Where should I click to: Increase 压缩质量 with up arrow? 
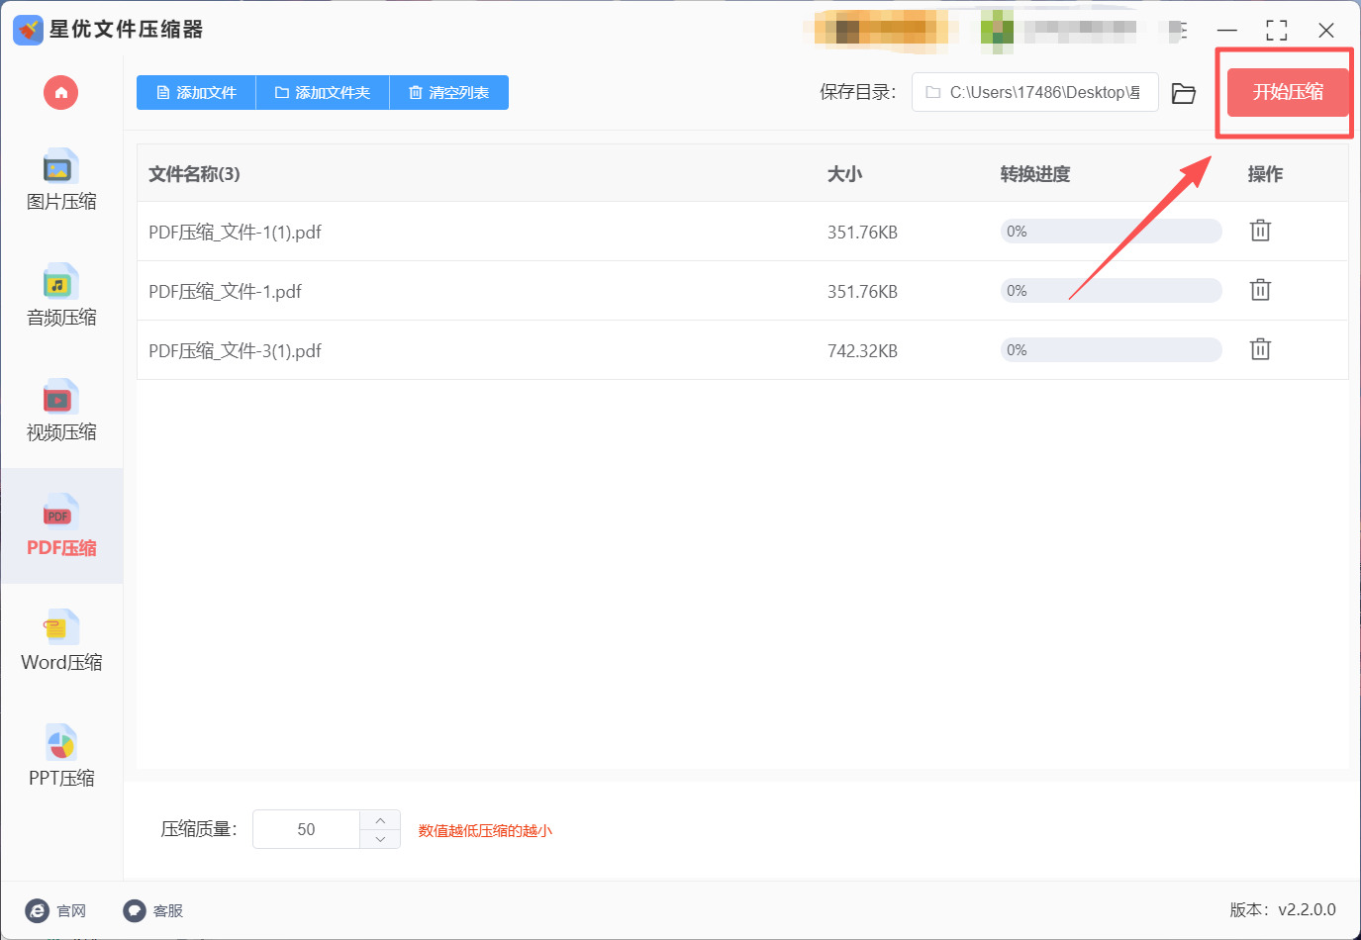(380, 820)
